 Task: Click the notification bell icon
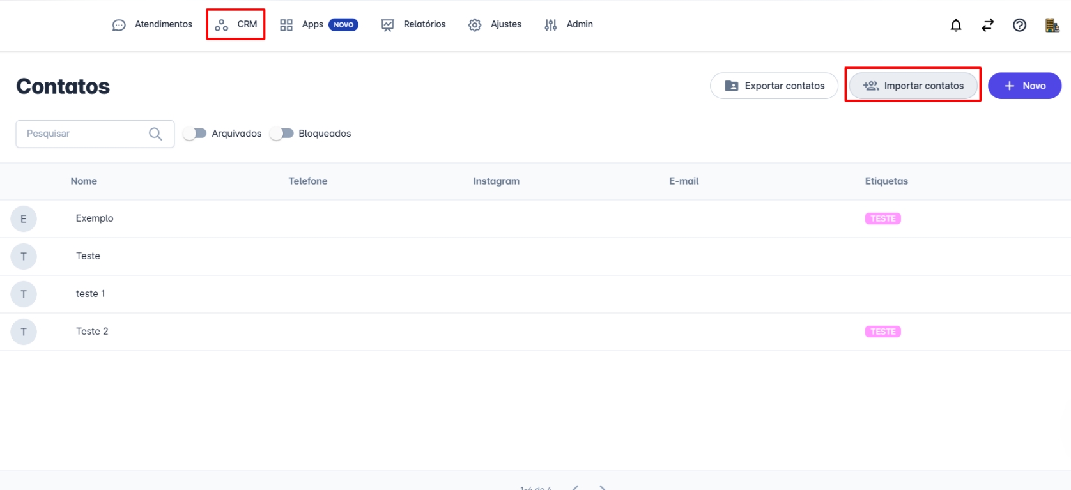click(x=955, y=25)
